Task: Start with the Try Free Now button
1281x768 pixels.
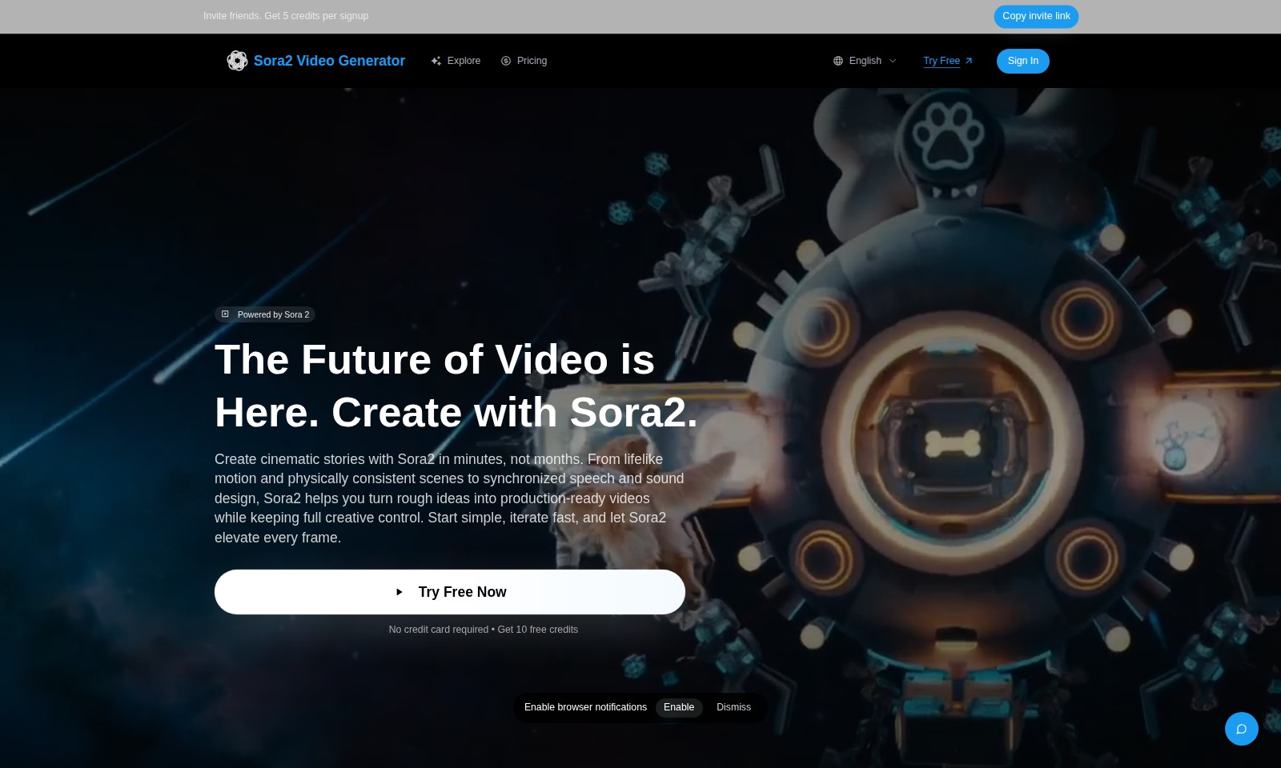Action: pos(450,592)
